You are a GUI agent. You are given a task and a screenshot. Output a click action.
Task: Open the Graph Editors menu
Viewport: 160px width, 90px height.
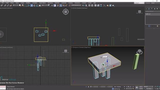[x=42, y=3]
